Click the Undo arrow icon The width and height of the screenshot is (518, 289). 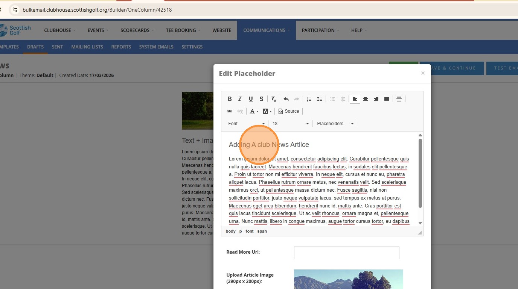click(286, 99)
